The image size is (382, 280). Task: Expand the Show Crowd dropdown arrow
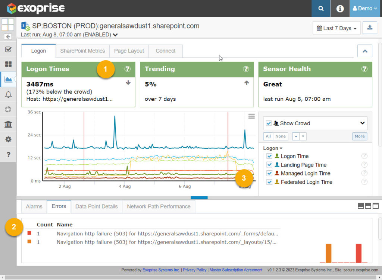[x=362, y=123]
